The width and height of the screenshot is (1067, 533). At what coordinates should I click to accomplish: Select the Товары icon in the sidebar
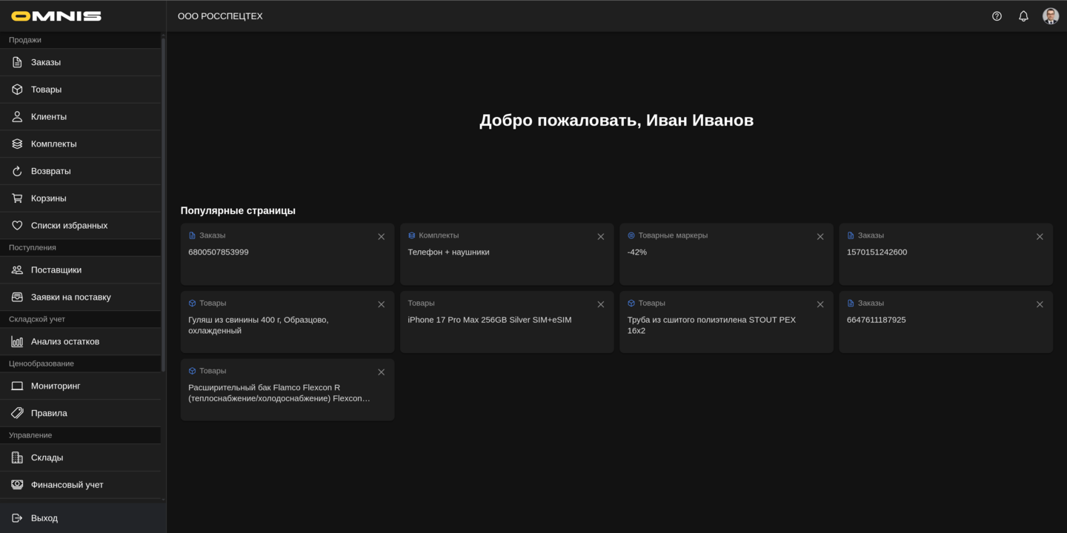[16, 89]
